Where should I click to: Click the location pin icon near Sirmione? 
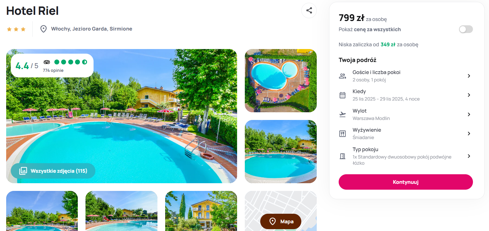[44, 29]
